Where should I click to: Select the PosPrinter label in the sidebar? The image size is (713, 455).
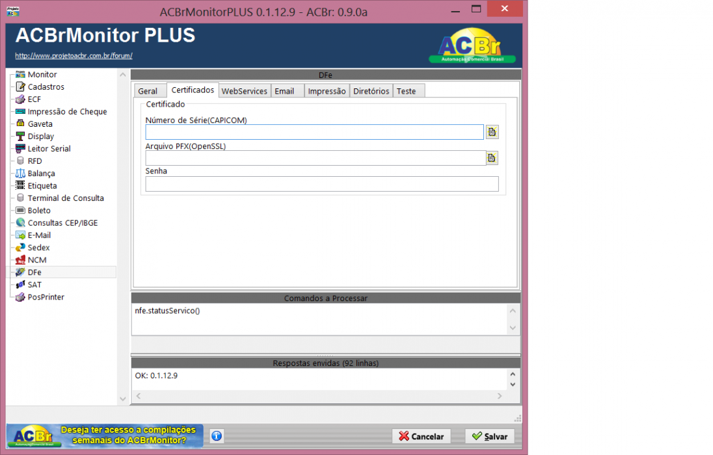pyautogui.click(x=46, y=297)
